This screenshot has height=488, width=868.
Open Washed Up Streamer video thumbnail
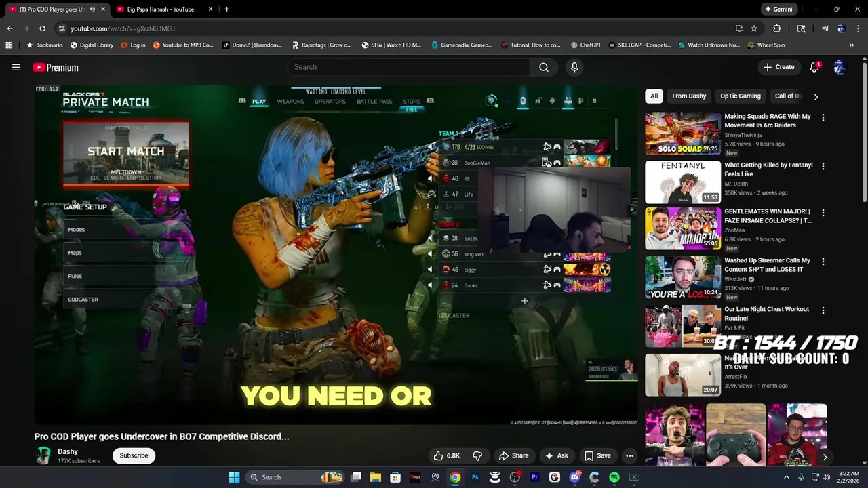click(x=683, y=277)
